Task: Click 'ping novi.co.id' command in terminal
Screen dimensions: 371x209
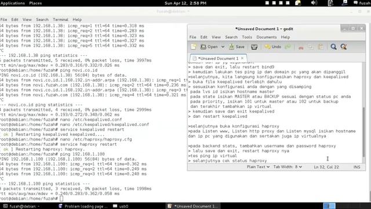Action: point(79,70)
